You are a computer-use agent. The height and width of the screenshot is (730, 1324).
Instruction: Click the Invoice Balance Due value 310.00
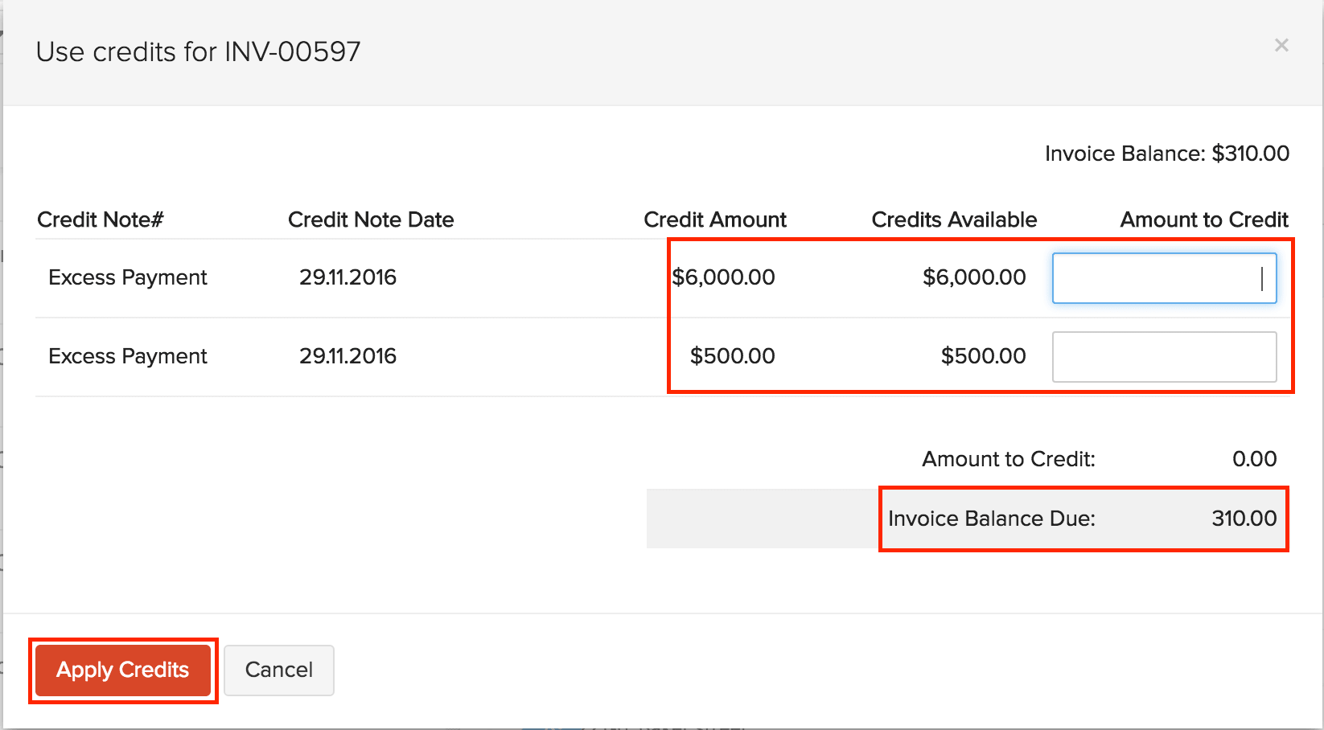pos(1245,519)
